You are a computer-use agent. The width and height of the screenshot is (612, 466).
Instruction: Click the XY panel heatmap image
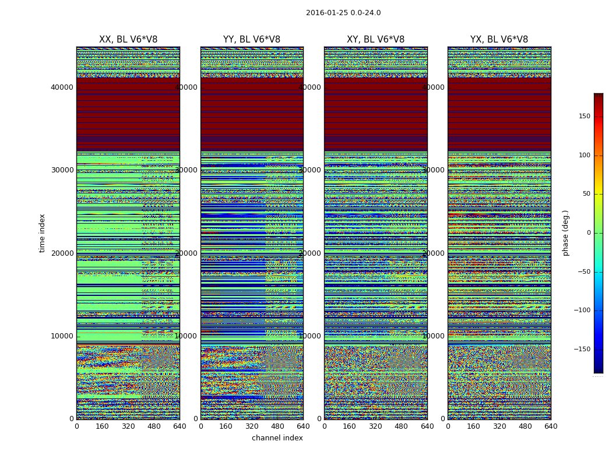(376, 233)
